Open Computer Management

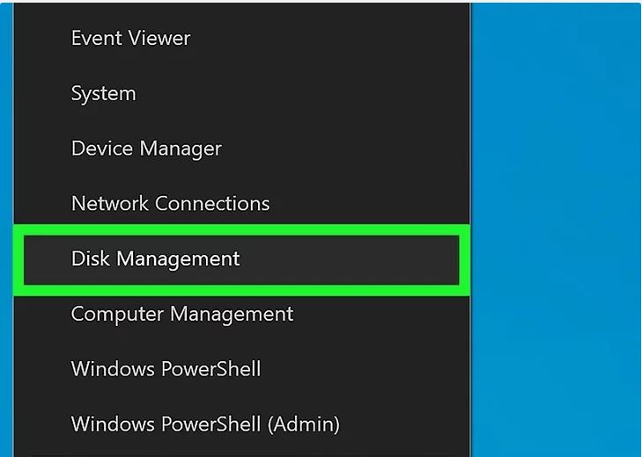click(x=241, y=314)
